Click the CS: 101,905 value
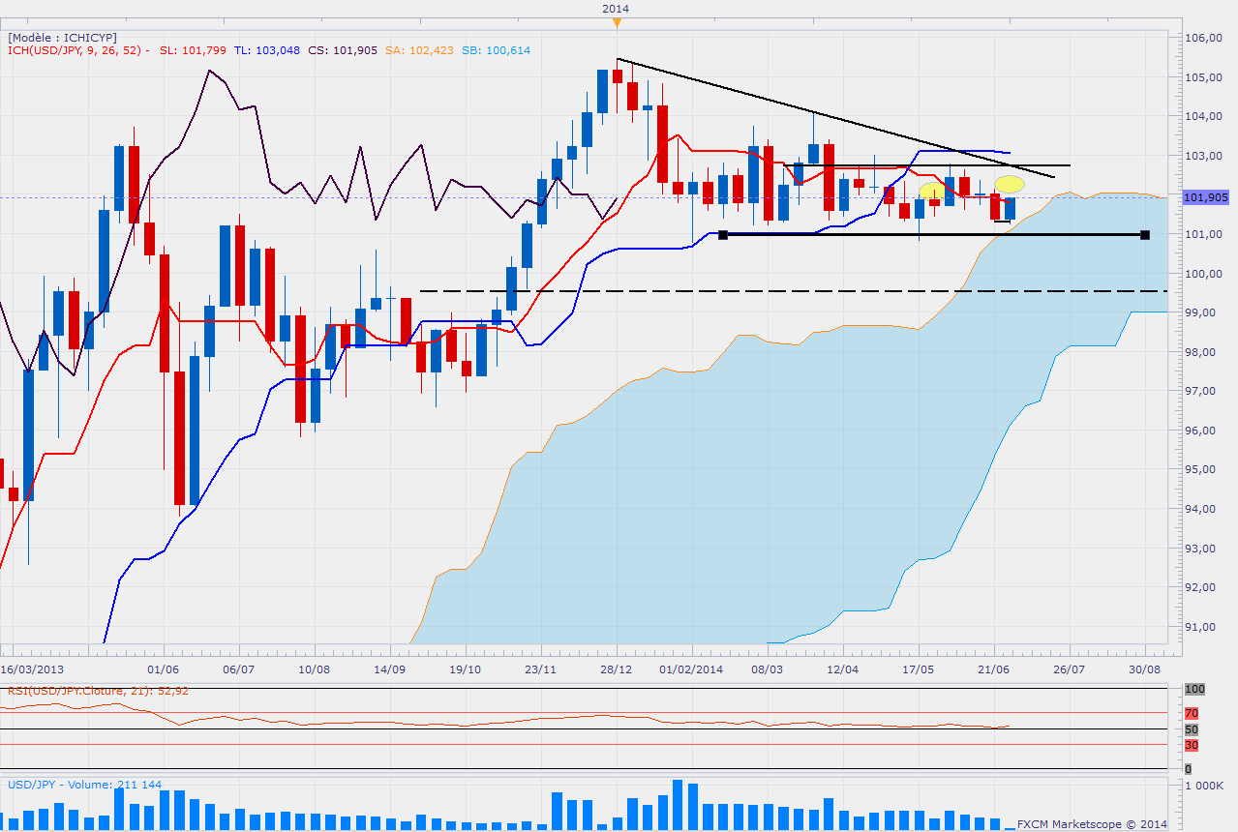The height and width of the screenshot is (832, 1238). pyautogui.click(x=345, y=50)
